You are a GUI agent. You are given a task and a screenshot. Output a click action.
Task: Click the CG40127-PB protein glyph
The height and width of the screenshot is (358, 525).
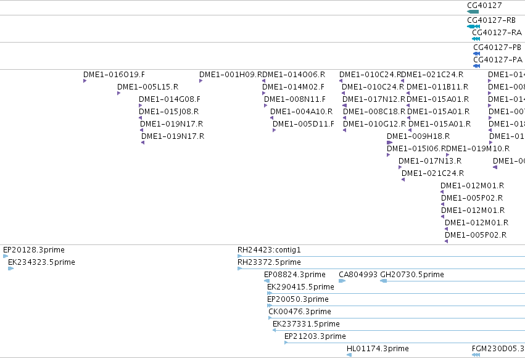(476, 54)
